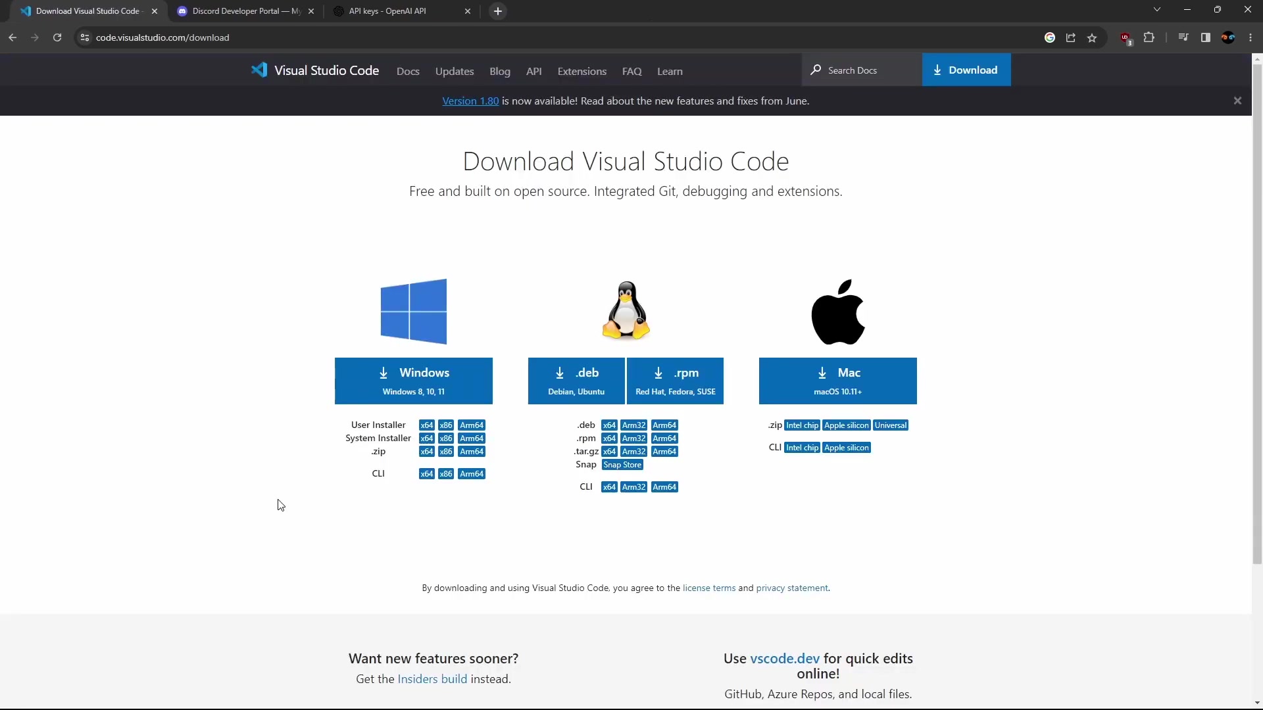Open the privacy statement link
1263x710 pixels.
pyautogui.click(x=792, y=588)
